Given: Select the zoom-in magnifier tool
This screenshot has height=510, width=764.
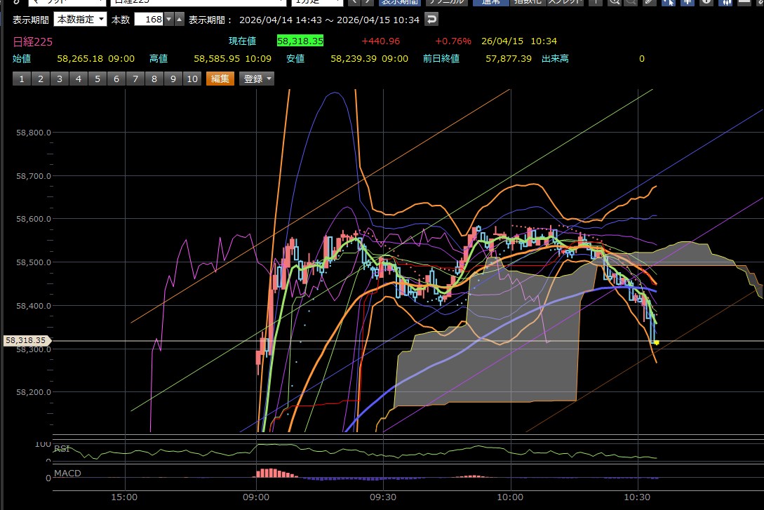Looking at the screenshot, I should point(614,2).
